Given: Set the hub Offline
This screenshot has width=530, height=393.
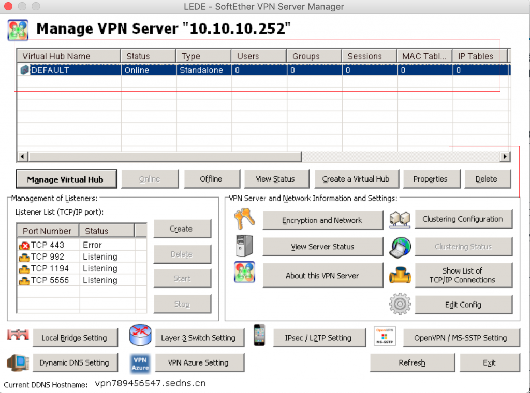Looking at the screenshot, I should click(x=212, y=179).
